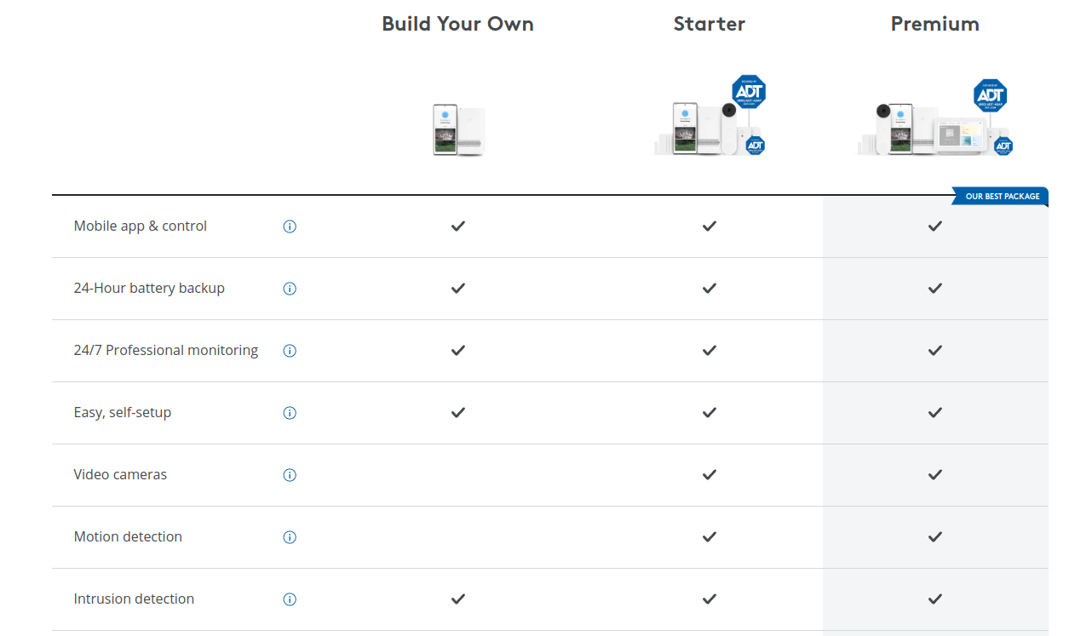Click the camera icon in the Starter package image

[x=728, y=108]
